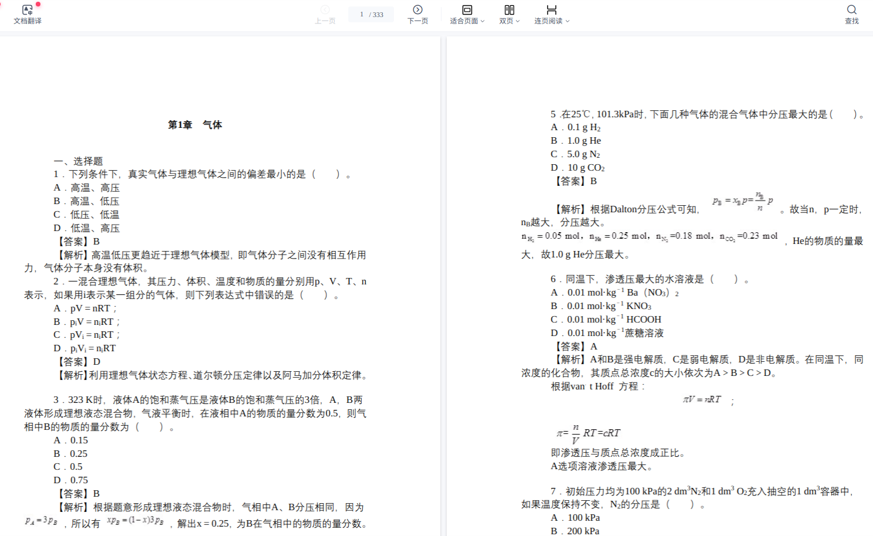Image resolution: width=873 pixels, height=536 pixels.
Task: Expand the chevron beside 适合页面
Action: pos(483,21)
